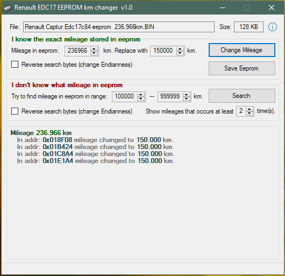Increase the Replace with mileage value
The image size is (285, 276).
pyautogui.click(x=180, y=49)
